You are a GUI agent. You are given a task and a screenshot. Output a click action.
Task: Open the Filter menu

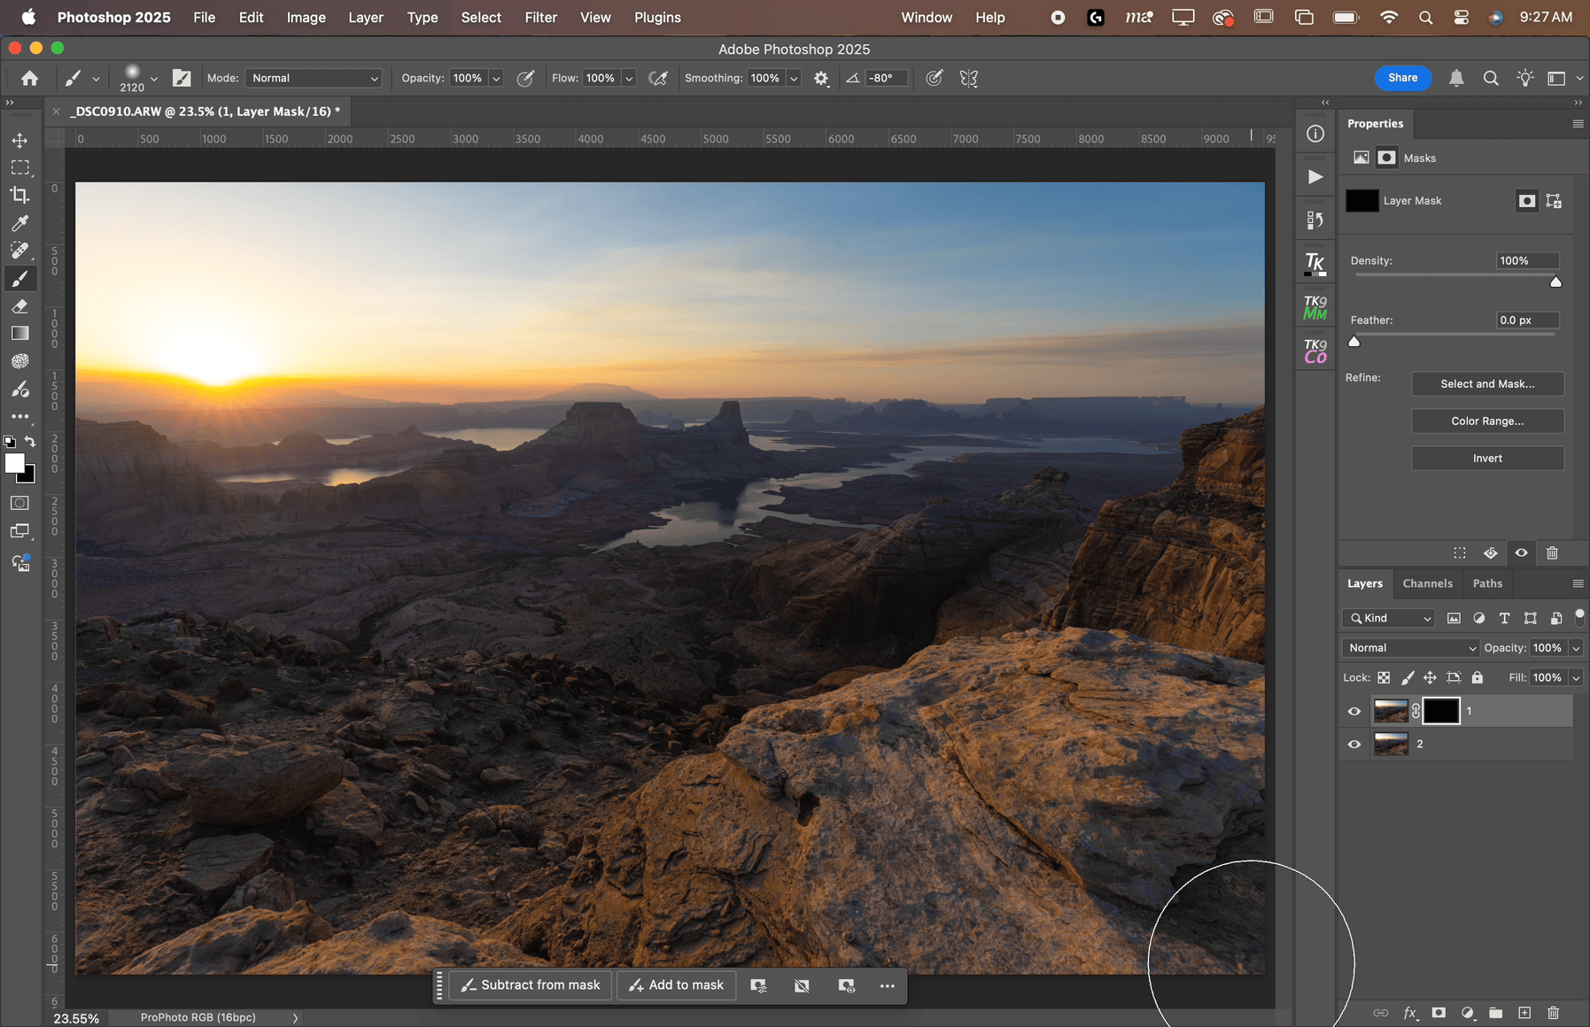click(x=540, y=18)
